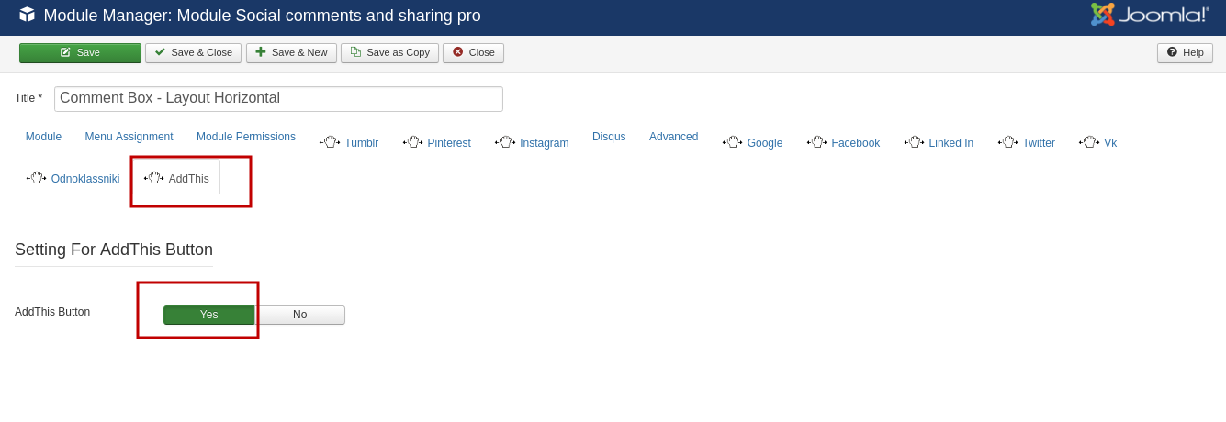This screenshot has width=1226, height=422.
Task: Set AddThis Button to Yes
Action: point(209,315)
